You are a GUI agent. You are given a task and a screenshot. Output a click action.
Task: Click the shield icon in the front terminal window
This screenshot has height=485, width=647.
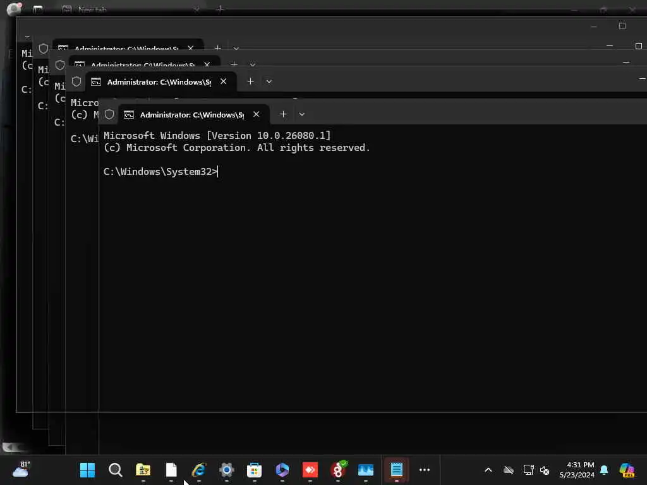tap(109, 114)
